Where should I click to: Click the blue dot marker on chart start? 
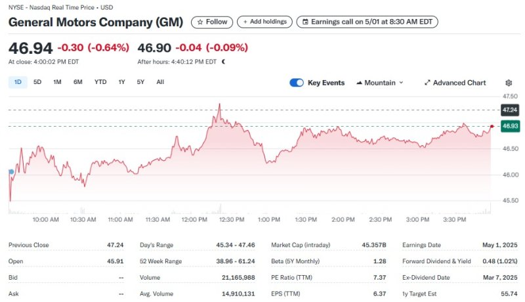pos(10,171)
